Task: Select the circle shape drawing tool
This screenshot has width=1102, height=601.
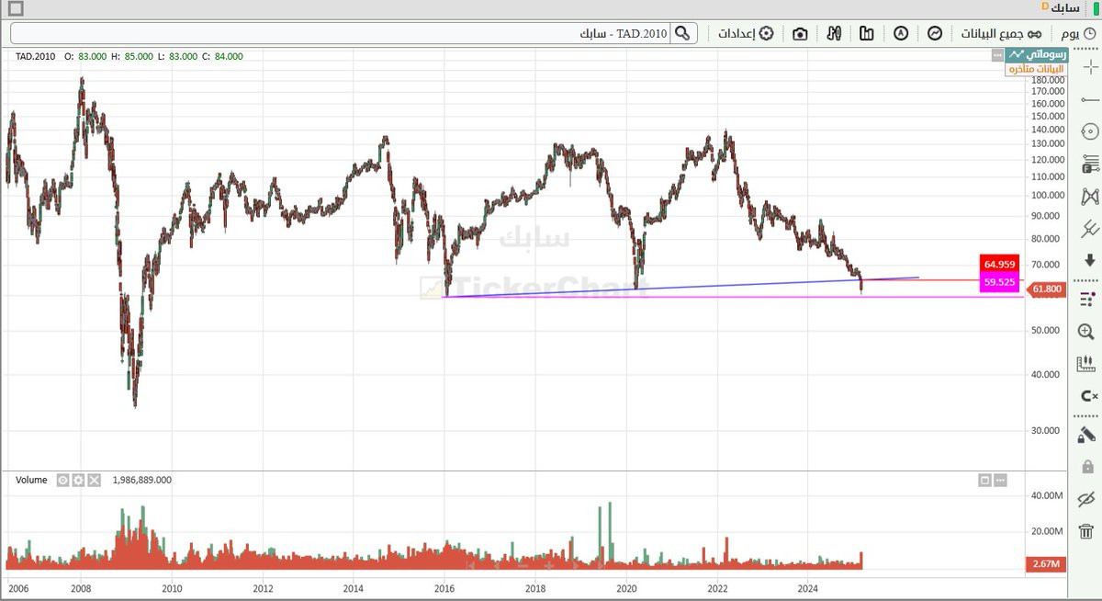Action: coord(1089,131)
